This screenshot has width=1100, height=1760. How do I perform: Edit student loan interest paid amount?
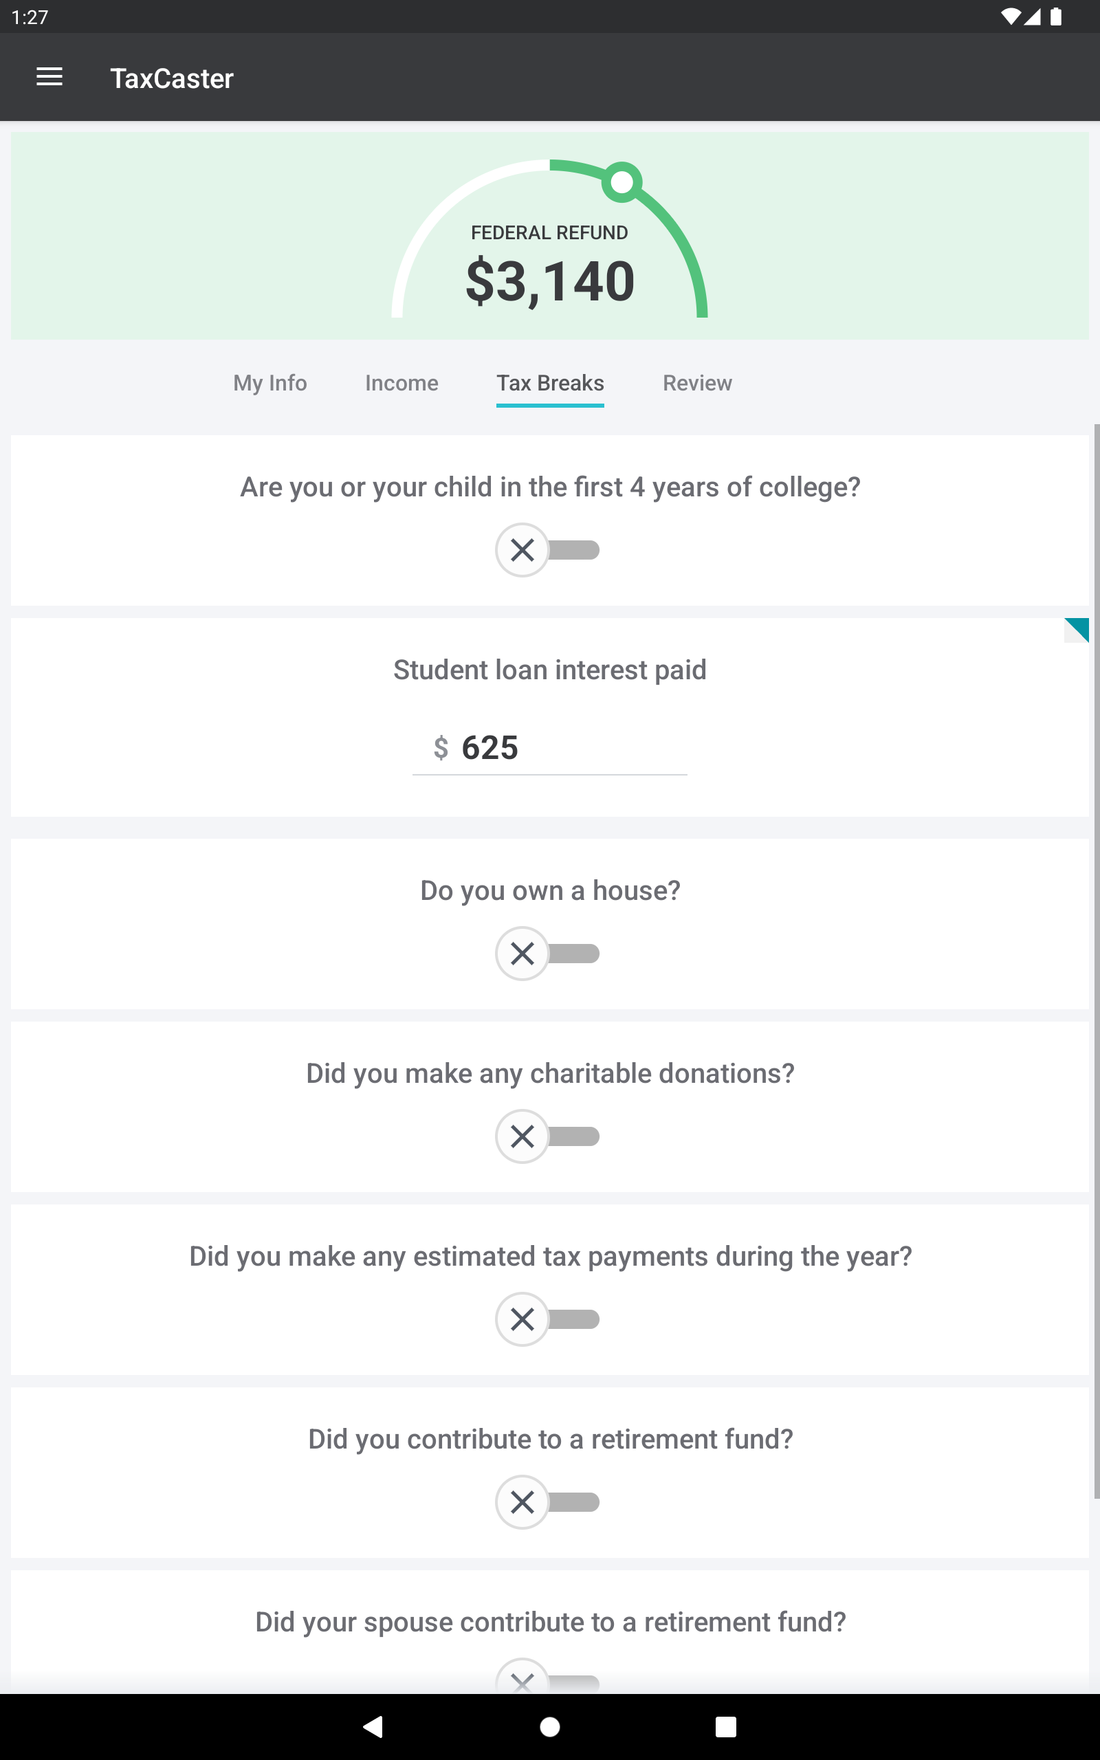[550, 749]
